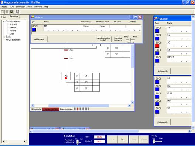The width and height of the screenshot is (195, 146).
Task: Click the gray open icon in toolbar
Action: [x=7, y=12]
